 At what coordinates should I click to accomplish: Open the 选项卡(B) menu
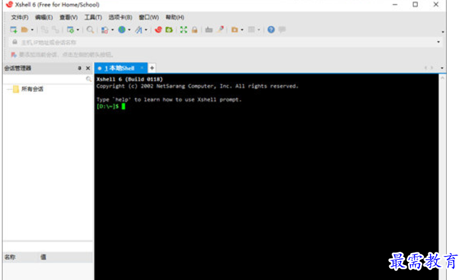120,17
